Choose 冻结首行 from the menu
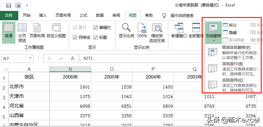The width and height of the screenshot is (263, 127). [x=233, y=69]
